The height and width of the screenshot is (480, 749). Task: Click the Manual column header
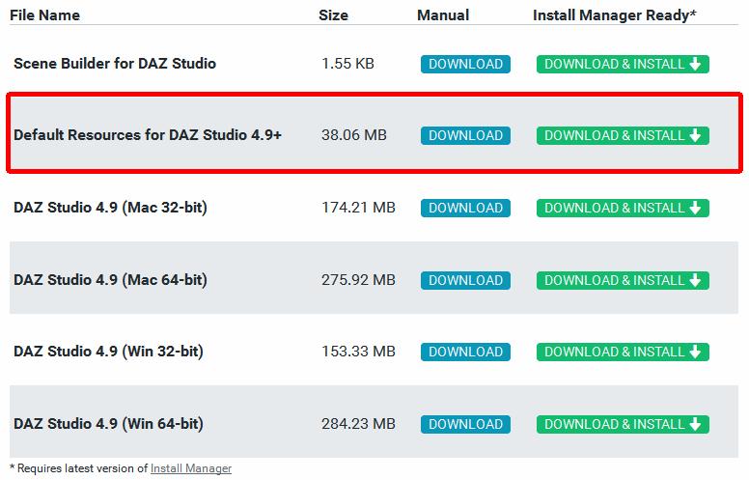(443, 15)
